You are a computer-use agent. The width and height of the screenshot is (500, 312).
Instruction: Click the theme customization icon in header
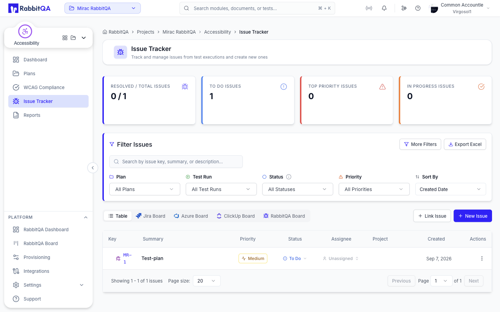click(404, 8)
